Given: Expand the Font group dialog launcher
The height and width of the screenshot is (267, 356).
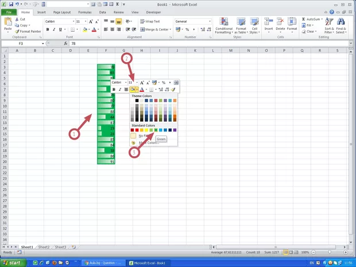Looking at the screenshot, I should (x=99, y=37).
